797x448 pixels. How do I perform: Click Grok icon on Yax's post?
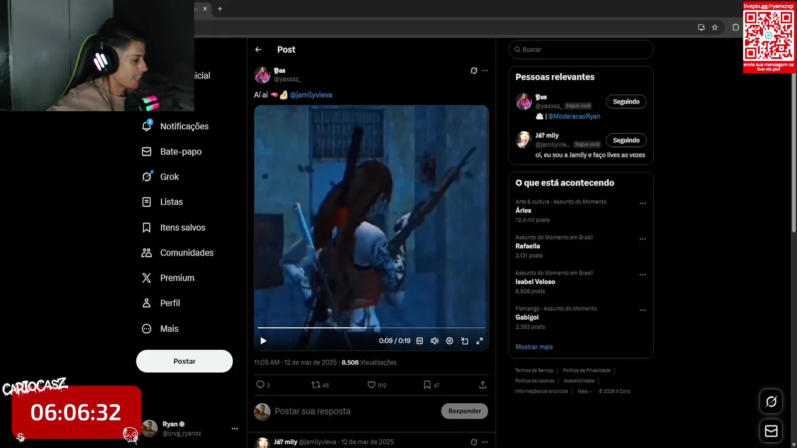tap(474, 71)
